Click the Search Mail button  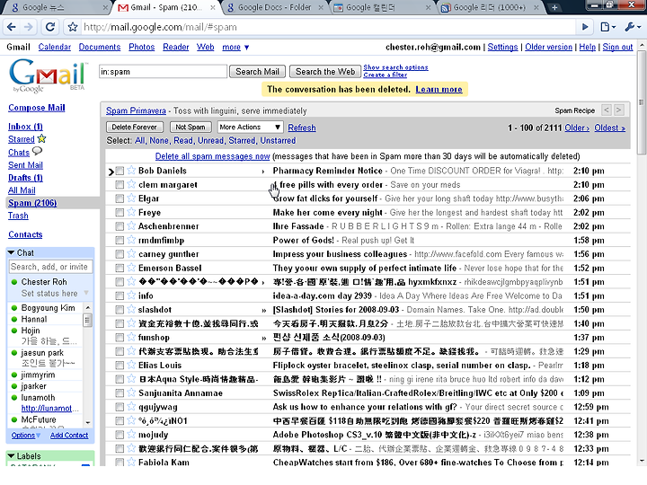257,71
